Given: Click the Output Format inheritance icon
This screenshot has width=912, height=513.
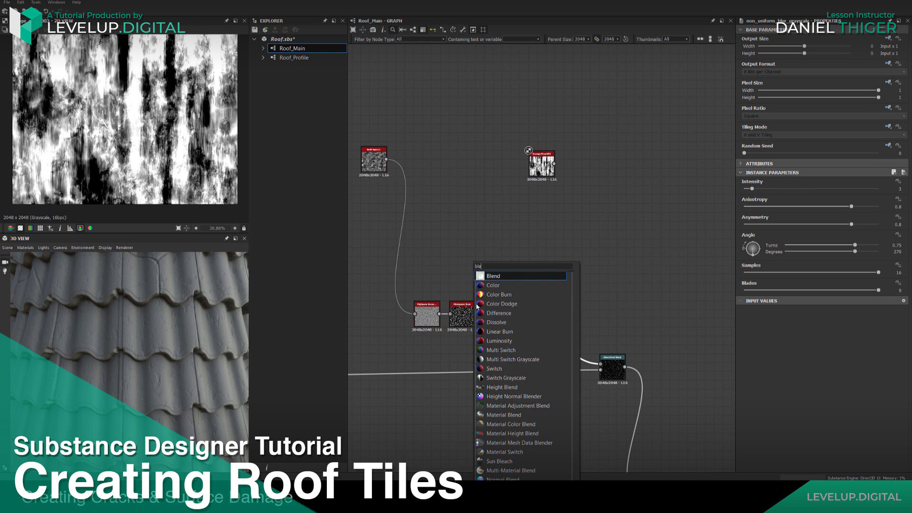Looking at the screenshot, I should coord(888,64).
